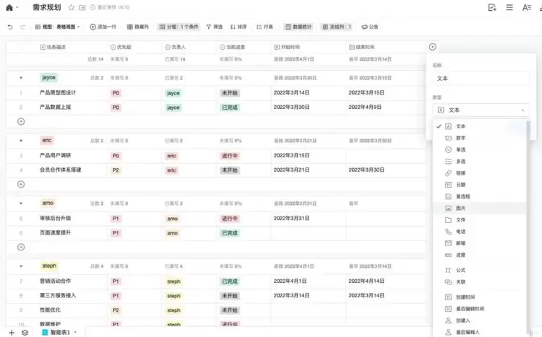Choose the 创建人 creator field type
Viewport: 542px width, 337px height.
tap(480, 320)
